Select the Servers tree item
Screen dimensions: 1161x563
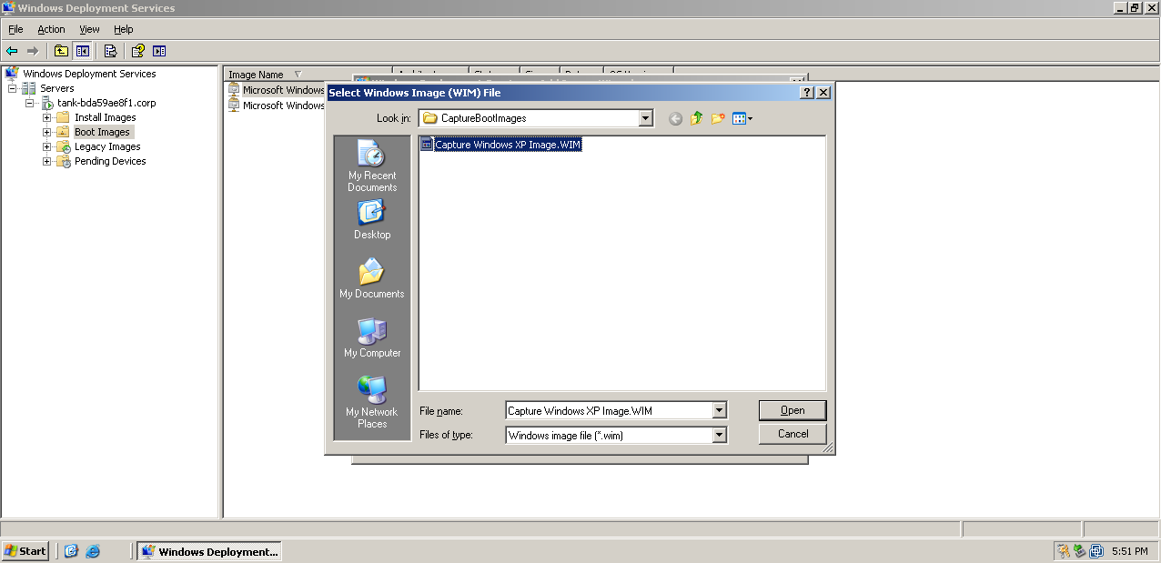click(x=57, y=88)
